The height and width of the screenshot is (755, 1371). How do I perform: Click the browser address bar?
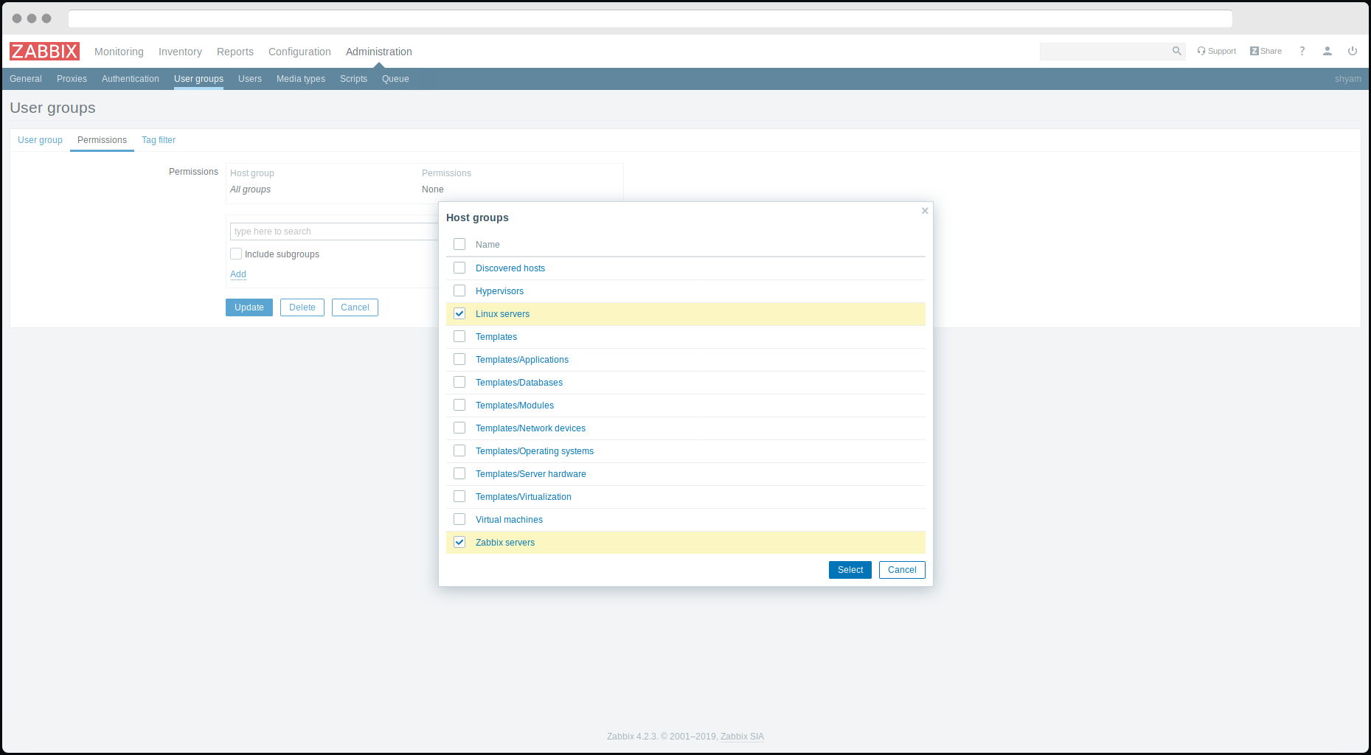[650, 18]
